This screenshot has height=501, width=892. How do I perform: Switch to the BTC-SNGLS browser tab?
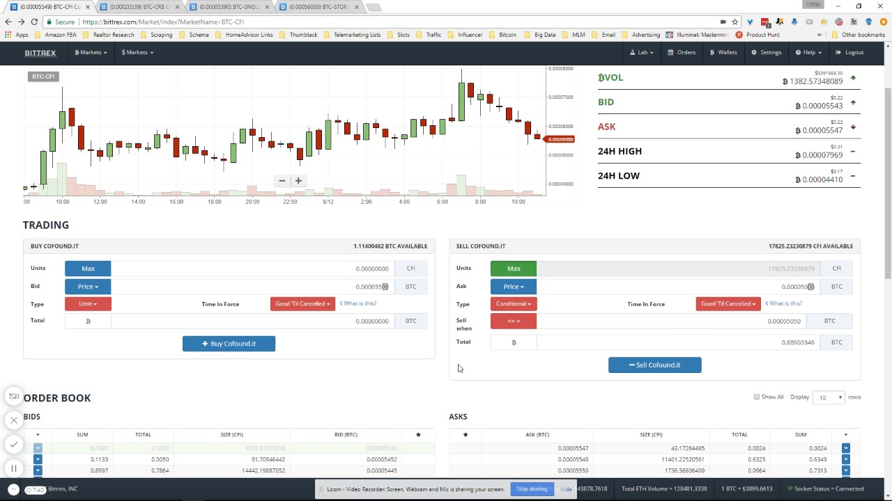(x=230, y=7)
